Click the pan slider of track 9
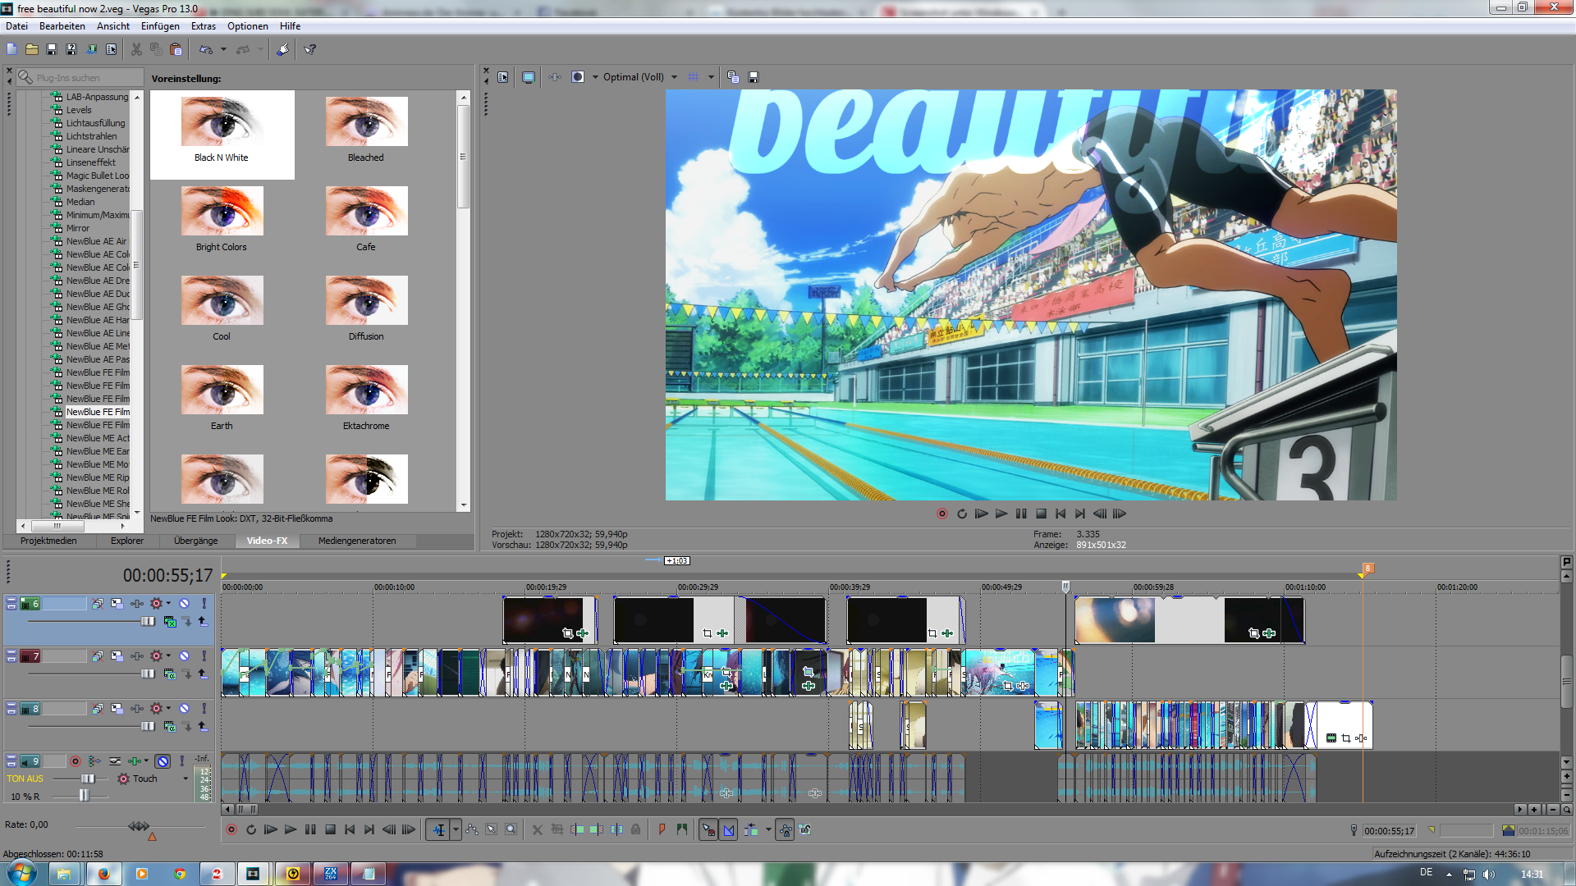 click(84, 796)
